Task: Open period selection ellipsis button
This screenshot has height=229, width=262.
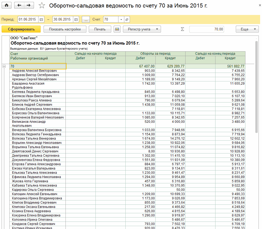Action: [86, 19]
